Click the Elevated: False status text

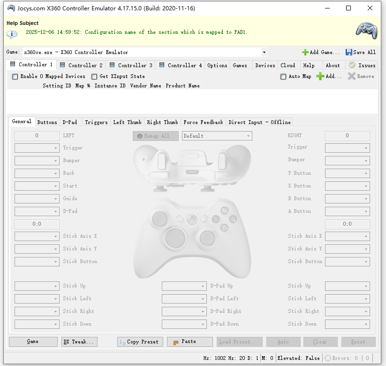coord(298,358)
